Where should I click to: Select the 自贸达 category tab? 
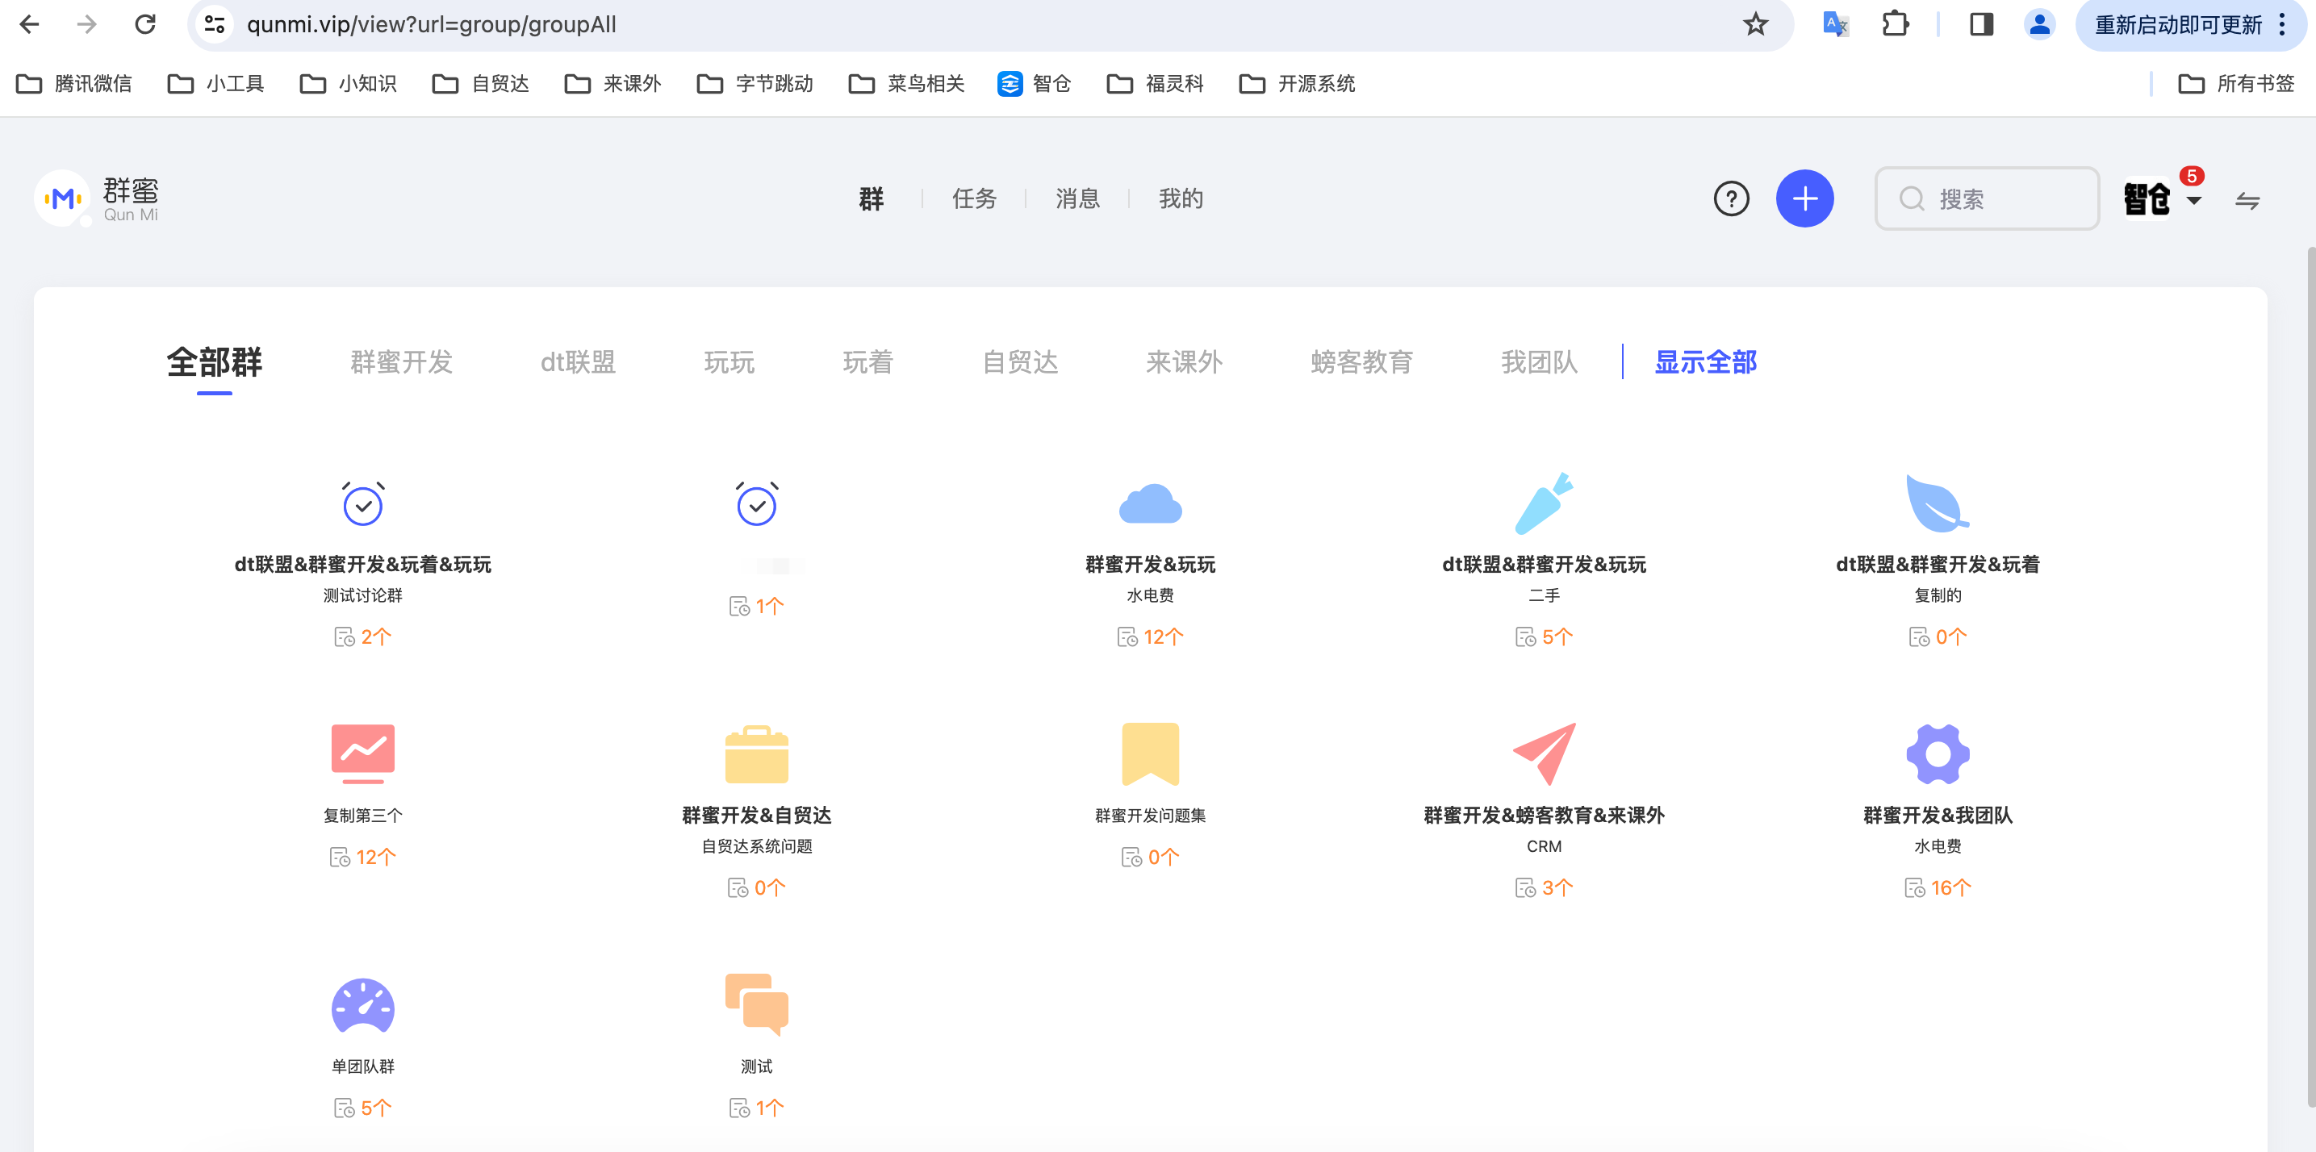(x=1021, y=361)
